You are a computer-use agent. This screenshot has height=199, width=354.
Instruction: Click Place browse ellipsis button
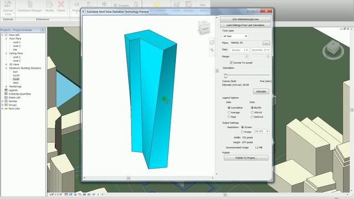coord(266,43)
